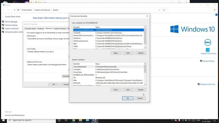The width and height of the screenshot is (219, 123).
Task: Click the Cortana circle icon in taskbar
Action: (x=59, y=120)
